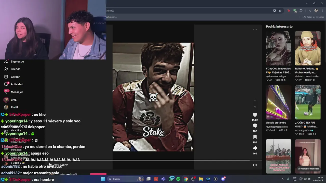Click the install app icon in address bar
The image size is (326, 183).
275,11
